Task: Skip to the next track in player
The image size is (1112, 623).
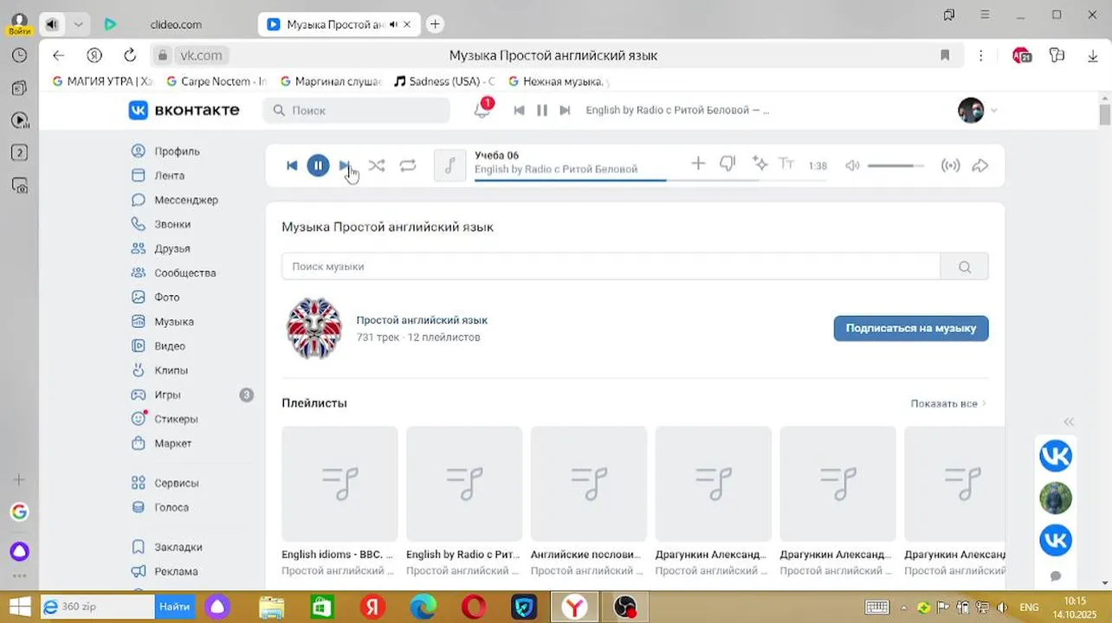Action: pos(345,165)
